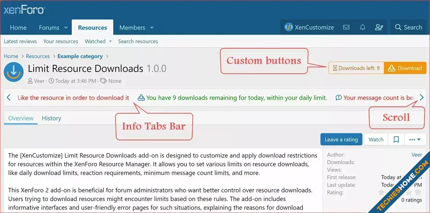The image size is (430, 213).
Task: Click the version number 1.0.0
Action: pyautogui.click(x=156, y=68)
